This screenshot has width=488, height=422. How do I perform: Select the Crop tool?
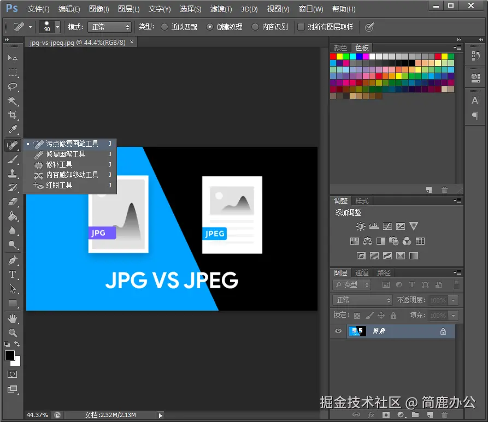pos(13,115)
